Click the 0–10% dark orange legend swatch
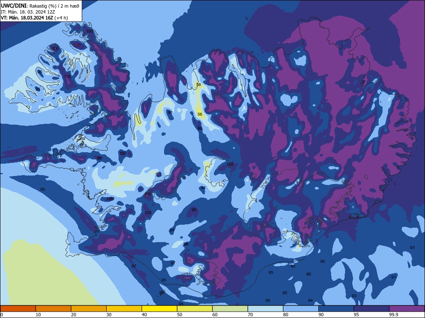 pyautogui.click(x=18, y=309)
